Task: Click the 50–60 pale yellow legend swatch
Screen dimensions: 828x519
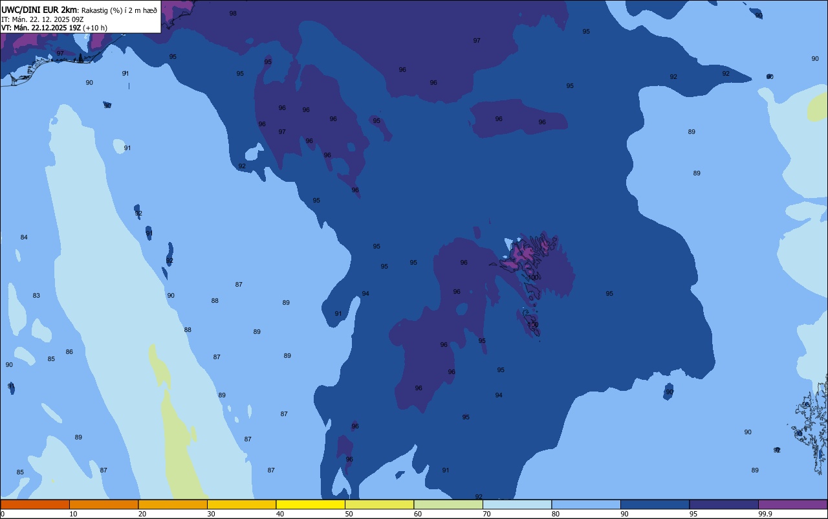Action: point(380,504)
